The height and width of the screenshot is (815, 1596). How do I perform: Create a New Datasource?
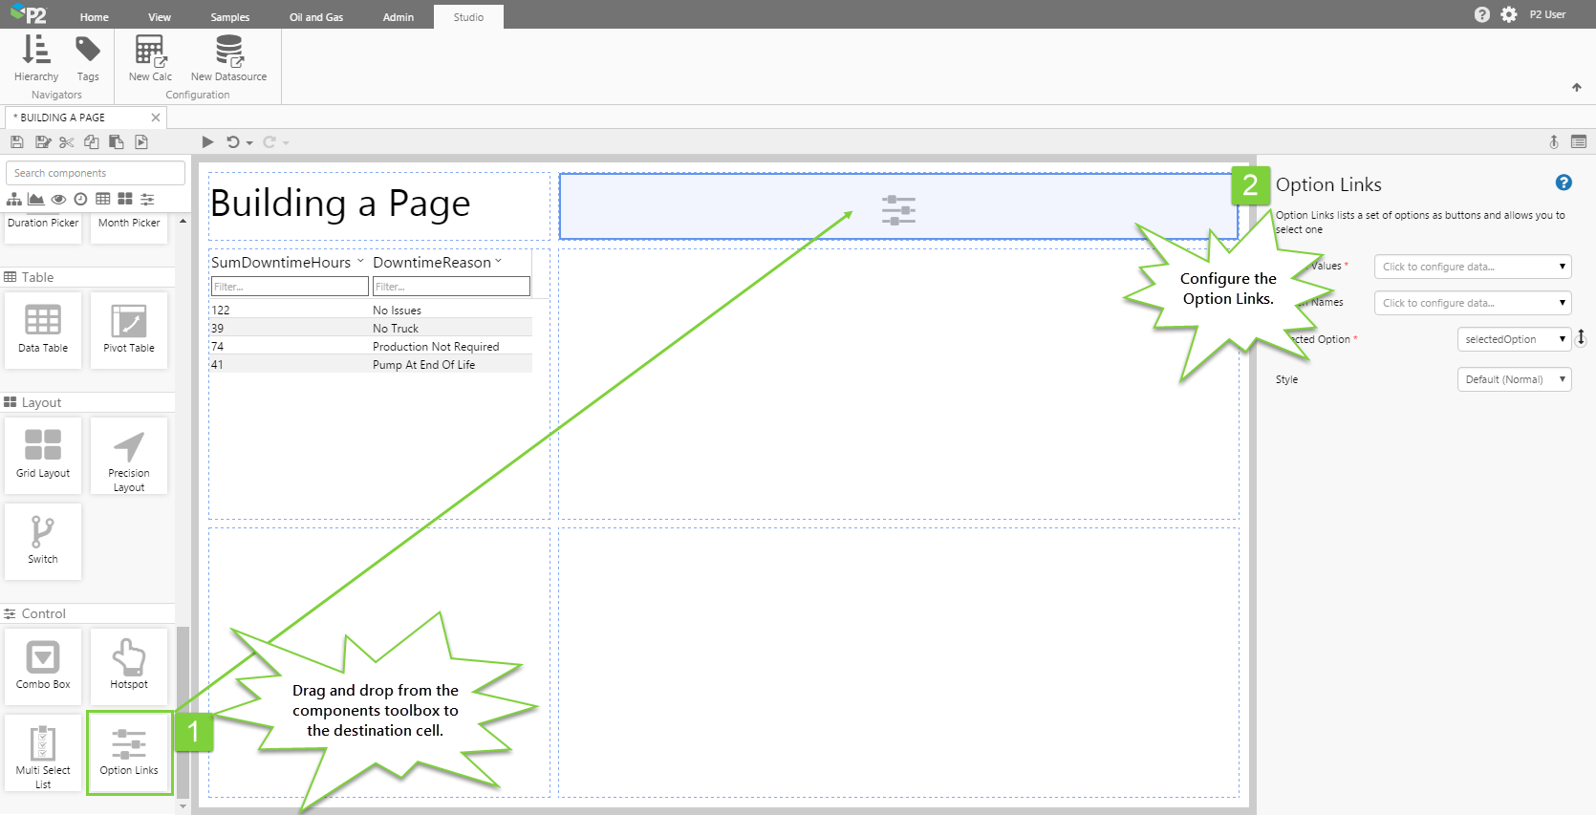tap(228, 58)
